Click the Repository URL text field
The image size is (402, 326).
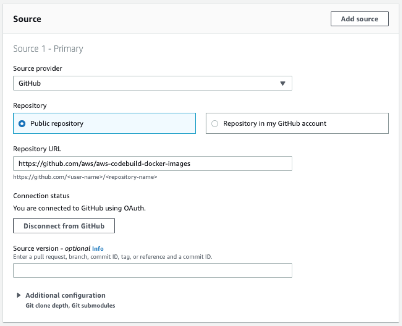coord(152,164)
